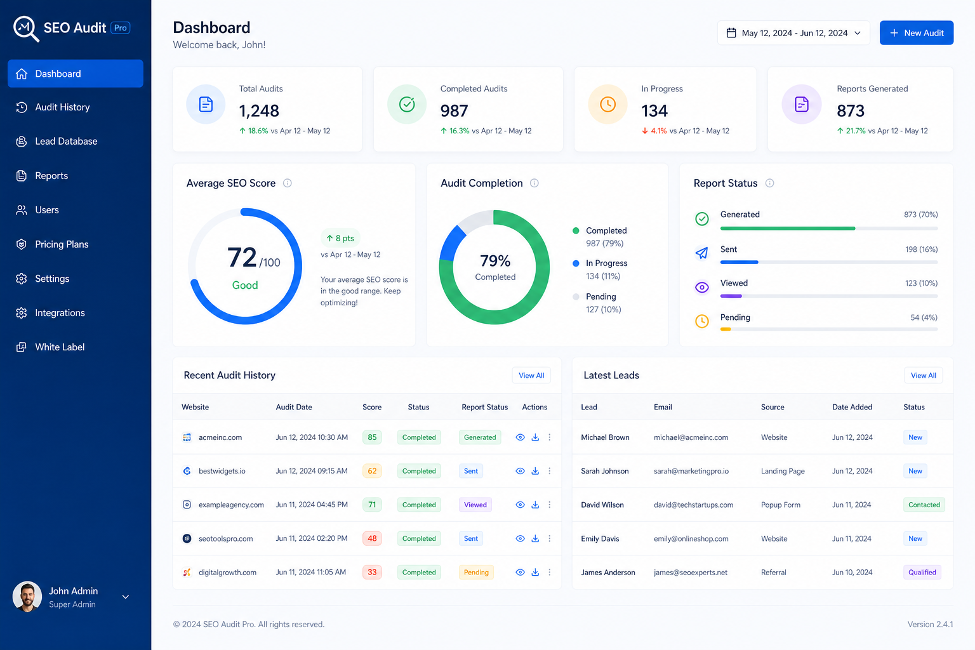The image size is (975, 650).
Task: Click the SEO Audit magnifier logo
Action: (26, 29)
